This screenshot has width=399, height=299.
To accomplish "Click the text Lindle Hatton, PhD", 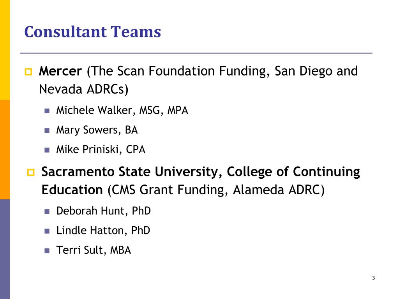I will (103, 230).
